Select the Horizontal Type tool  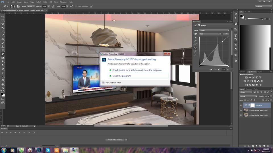pos(3,73)
